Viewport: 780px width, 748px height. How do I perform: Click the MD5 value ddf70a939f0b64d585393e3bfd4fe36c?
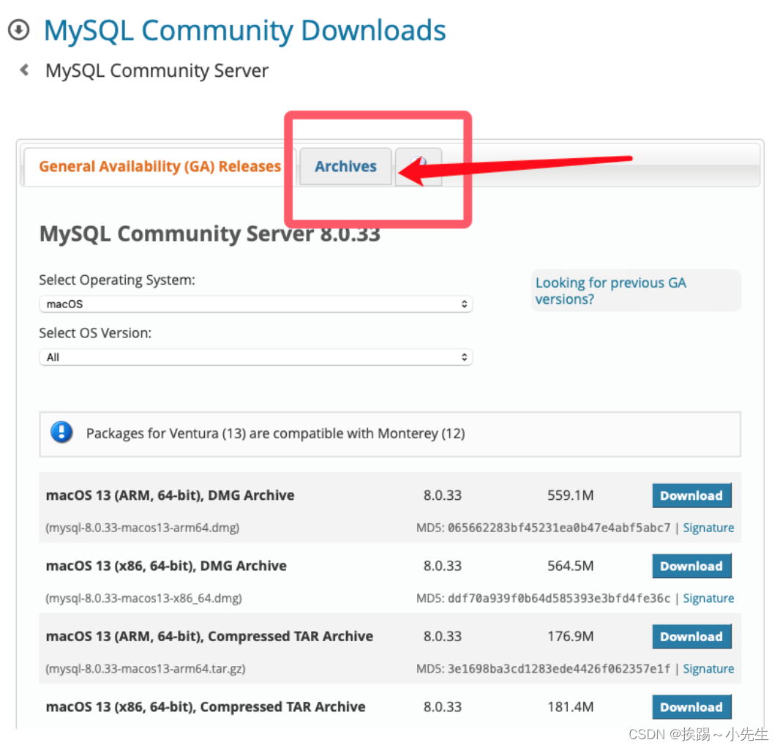pos(559,599)
